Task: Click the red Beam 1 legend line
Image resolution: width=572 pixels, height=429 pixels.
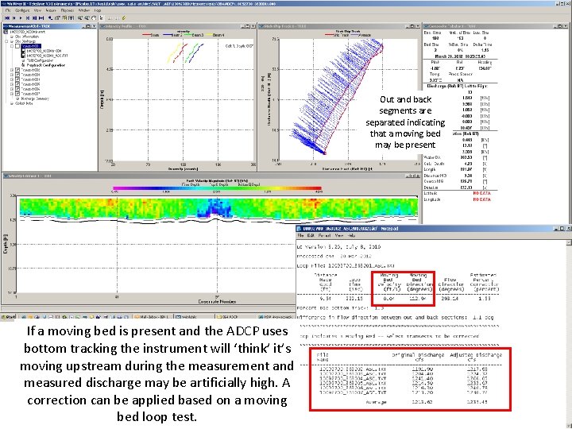Action: point(146,35)
